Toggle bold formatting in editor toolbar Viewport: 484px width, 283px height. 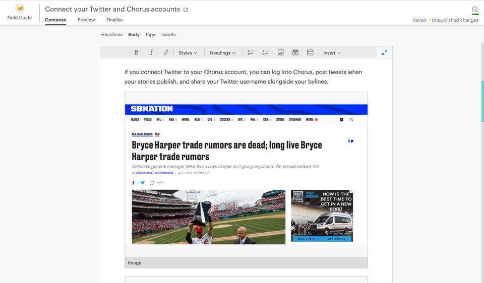136,53
